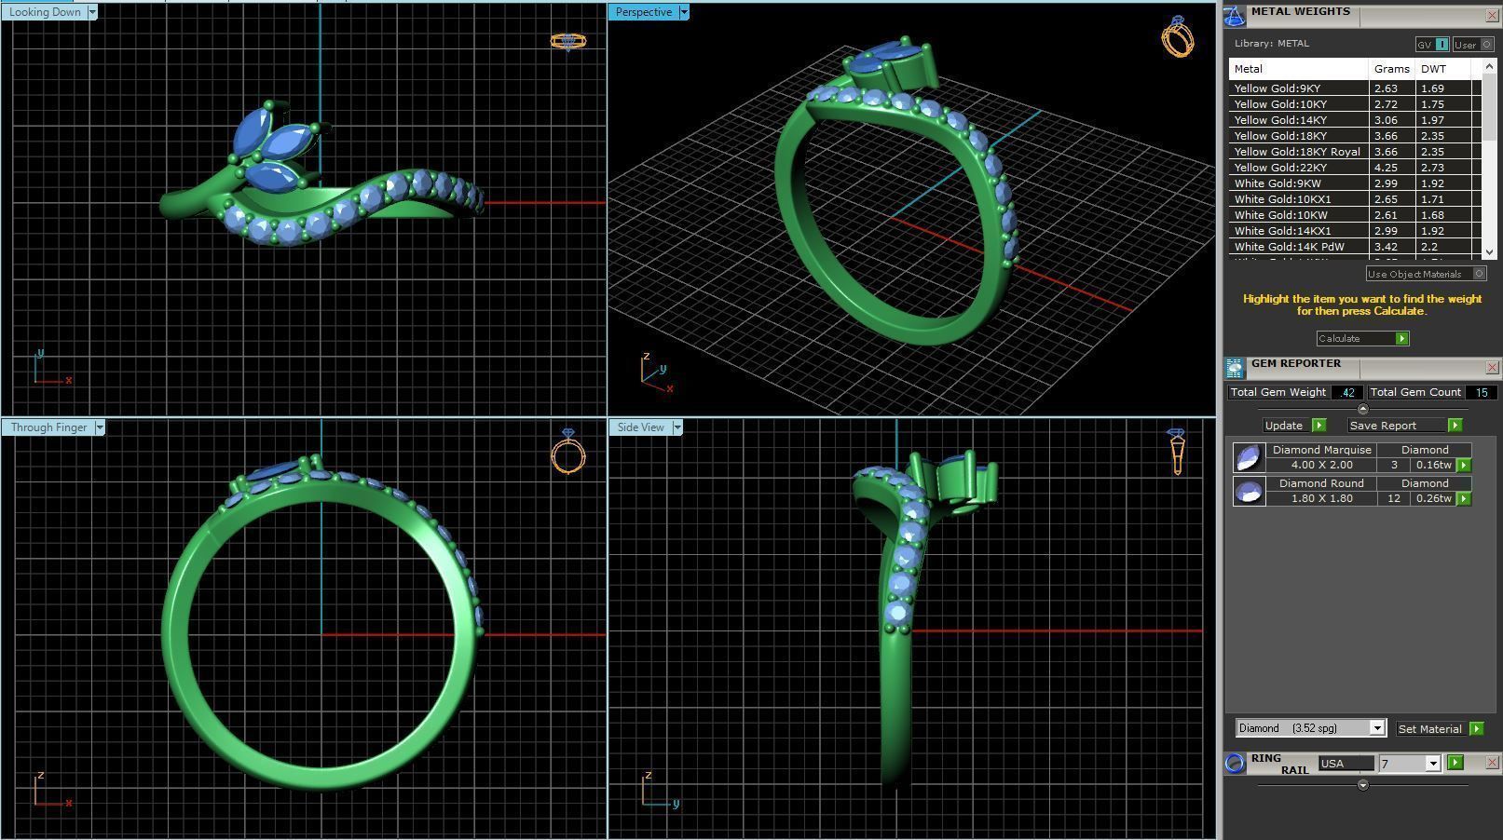Screen dimensions: 1503x840
Task: Select White Gold:10KW row
Action: coord(1355,215)
